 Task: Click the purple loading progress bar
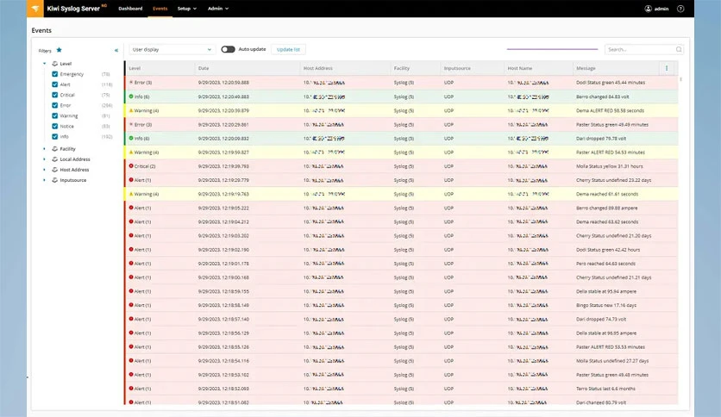coord(552,49)
